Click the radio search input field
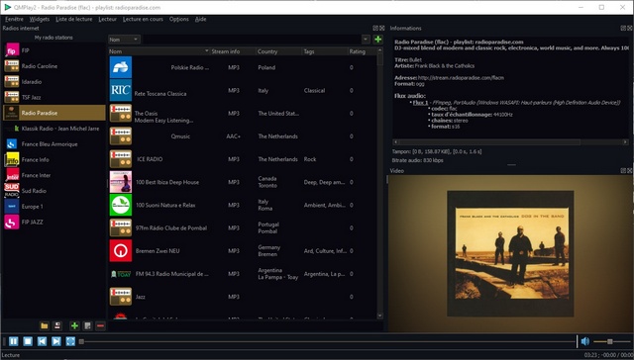634x360 pixels. pos(253,40)
